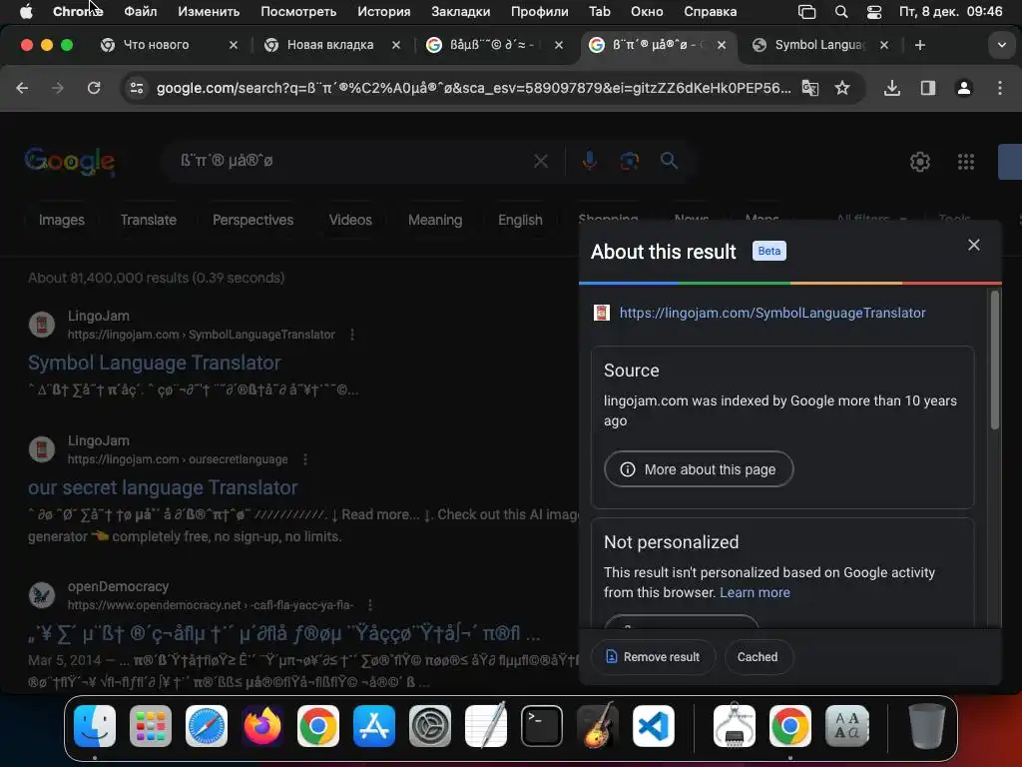This screenshot has height=767, width=1022.
Task: Open Google quick settings gear
Action: [x=919, y=161]
